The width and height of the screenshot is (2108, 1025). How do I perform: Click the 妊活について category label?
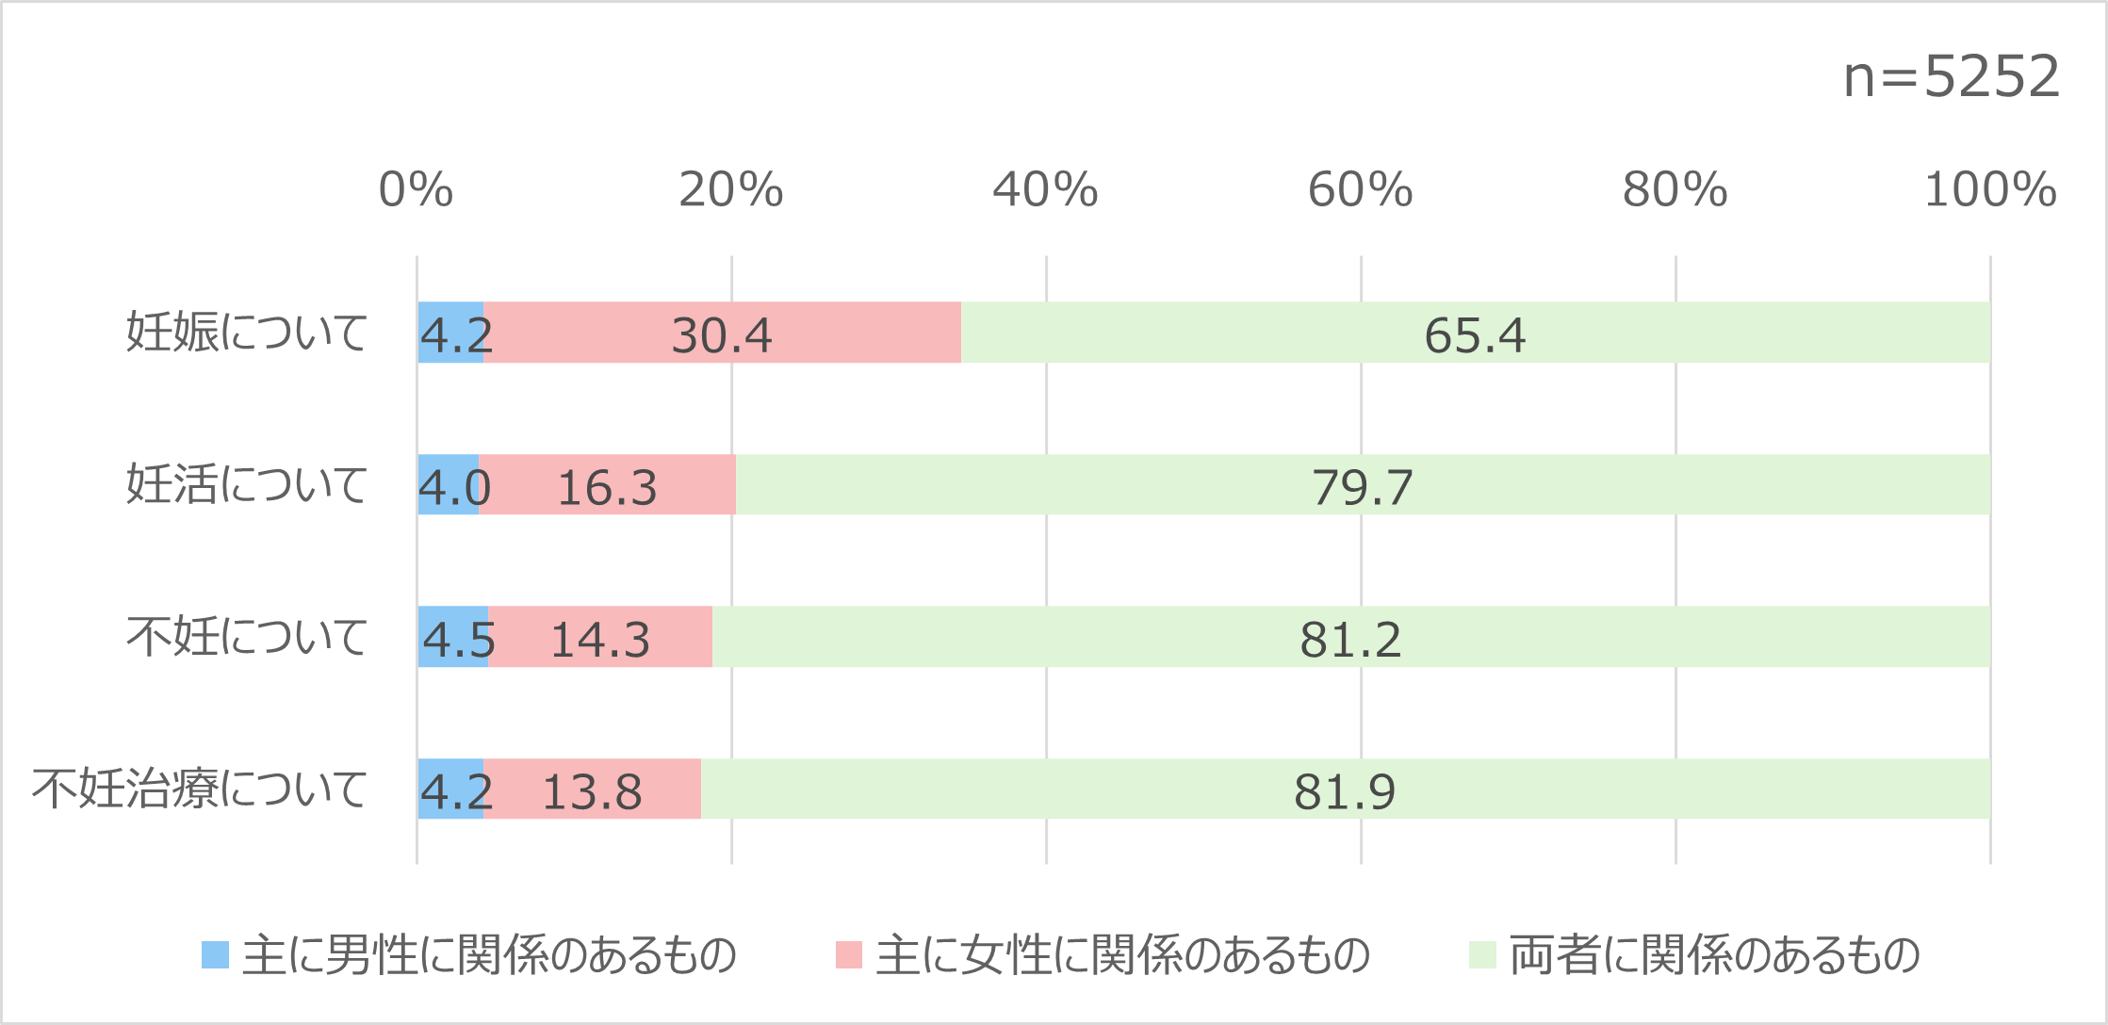click(x=247, y=485)
